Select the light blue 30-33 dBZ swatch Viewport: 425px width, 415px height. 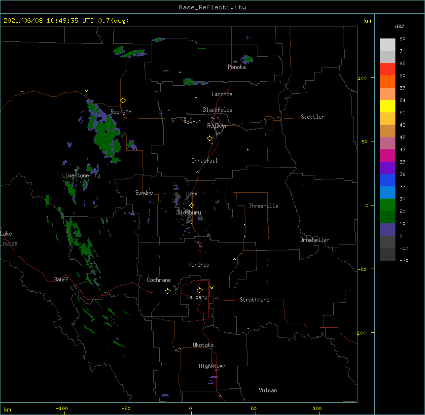(388, 192)
